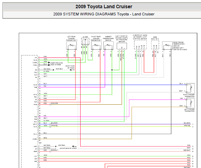Select the A/C Pressure Sensor box

[x=122, y=46]
